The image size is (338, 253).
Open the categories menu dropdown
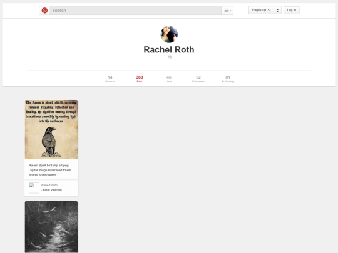click(227, 11)
